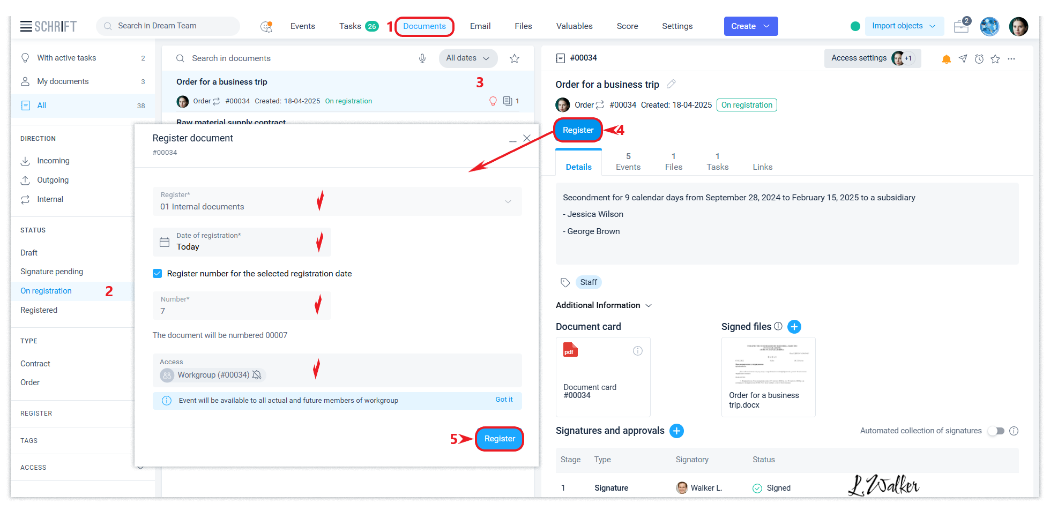The height and width of the screenshot is (511, 1050).
Task: Expand the Additional Information section
Action: pyautogui.click(x=604, y=305)
